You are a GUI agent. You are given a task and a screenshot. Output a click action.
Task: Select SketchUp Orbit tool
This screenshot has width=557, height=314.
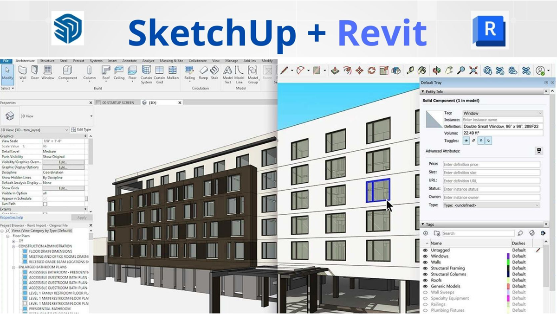(437, 70)
